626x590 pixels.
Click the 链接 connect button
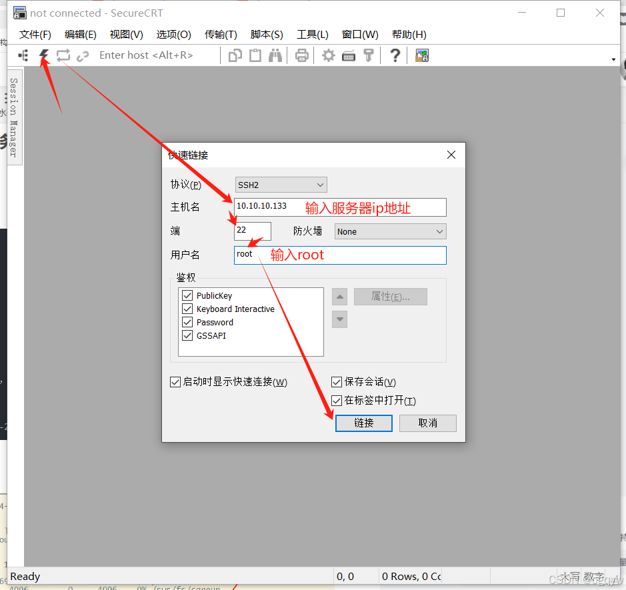(364, 423)
